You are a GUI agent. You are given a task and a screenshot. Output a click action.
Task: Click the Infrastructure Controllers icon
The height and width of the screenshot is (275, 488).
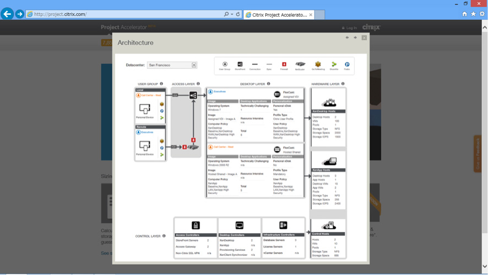[283, 225]
